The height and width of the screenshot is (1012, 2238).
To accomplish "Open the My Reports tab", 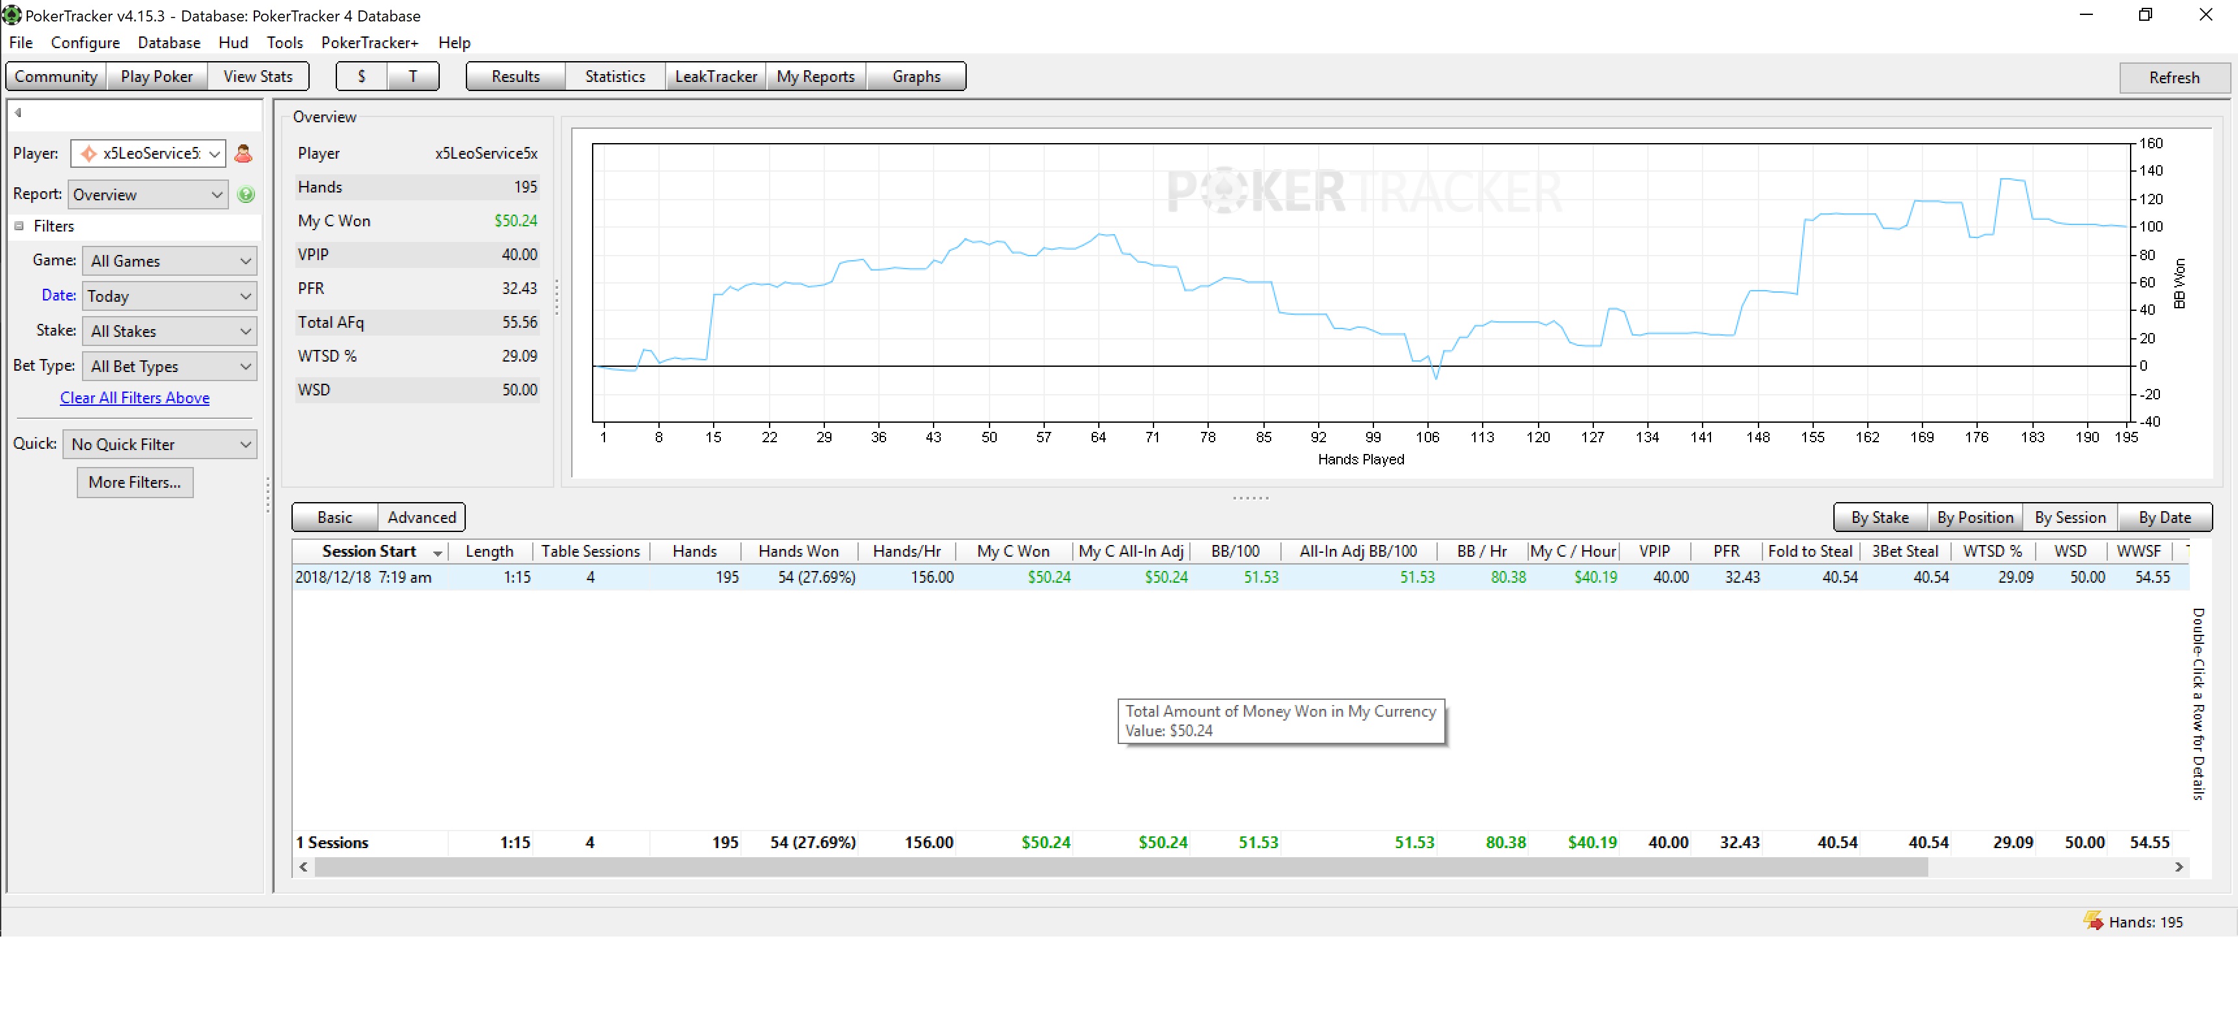I will tap(816, 77).
